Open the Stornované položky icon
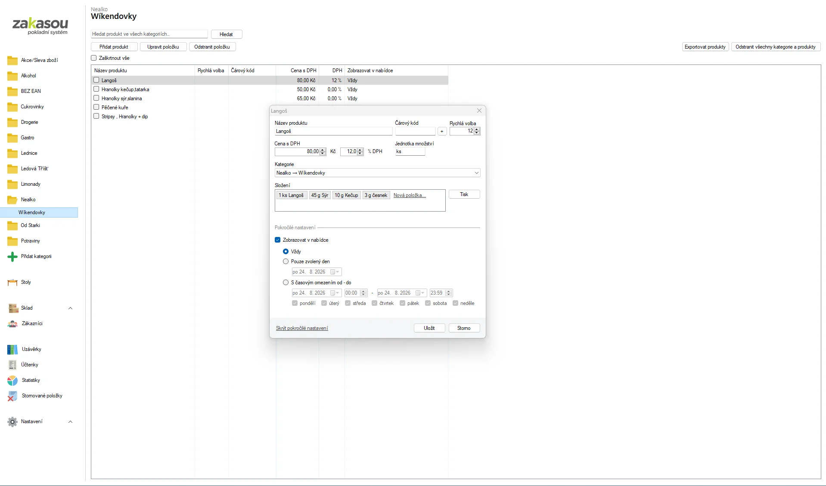The width and height of the screenshot is (826, 486). point(12,396)
